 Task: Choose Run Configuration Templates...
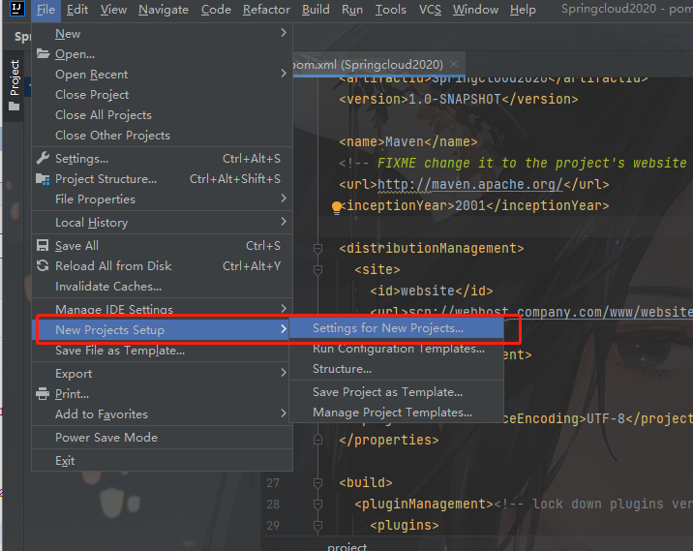tap(397, 349)
